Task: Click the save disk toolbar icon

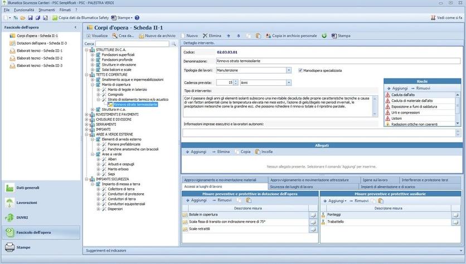Action: click(30, 18)
